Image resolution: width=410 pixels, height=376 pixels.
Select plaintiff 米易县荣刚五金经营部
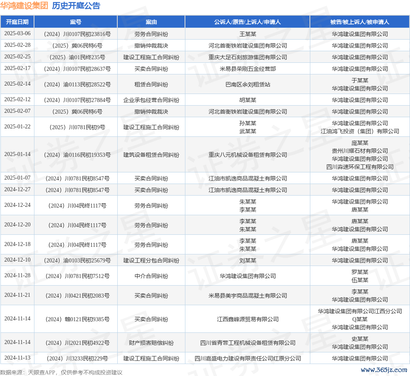point(247,69)
